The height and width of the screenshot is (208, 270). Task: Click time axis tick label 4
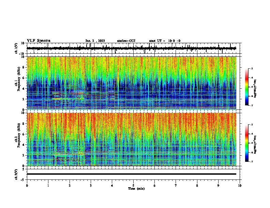coord(112,186)
